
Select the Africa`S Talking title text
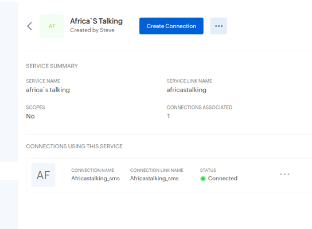(x=96, y=21)
